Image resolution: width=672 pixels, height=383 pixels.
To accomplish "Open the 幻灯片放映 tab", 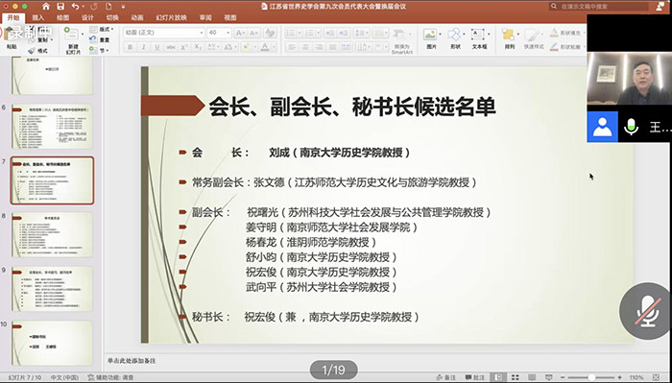I will click(x=172, y=17).
